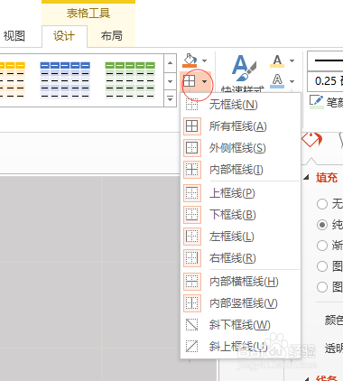The height and width of the screenshot is (381, 343).
Task: Choose 无框线(N) menu entry
Action: click(241, 105)
